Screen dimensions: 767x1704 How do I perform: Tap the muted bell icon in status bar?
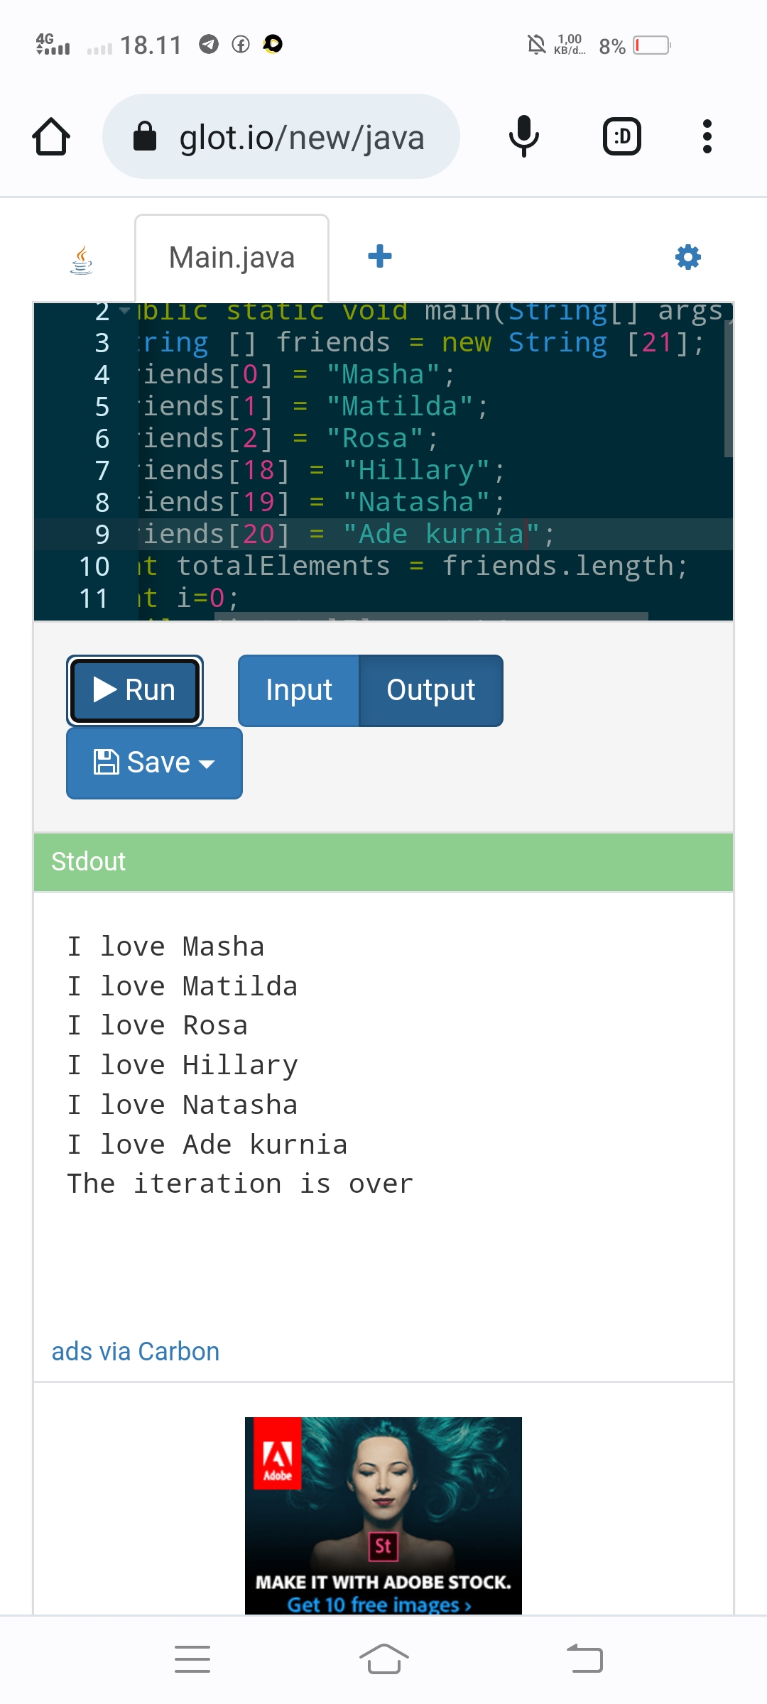(x=537, y=45)
